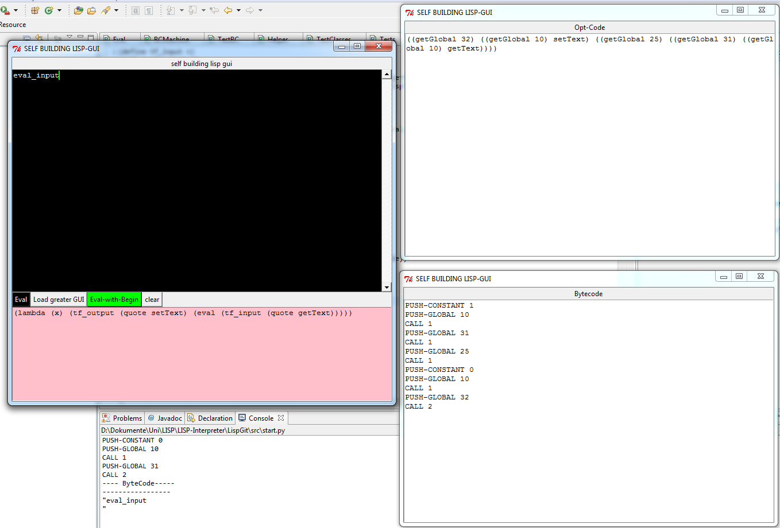Click the Open Task folder icon
Image resolution: width=780 pixels, height=528 pixels.
click(x=91, y=10)
